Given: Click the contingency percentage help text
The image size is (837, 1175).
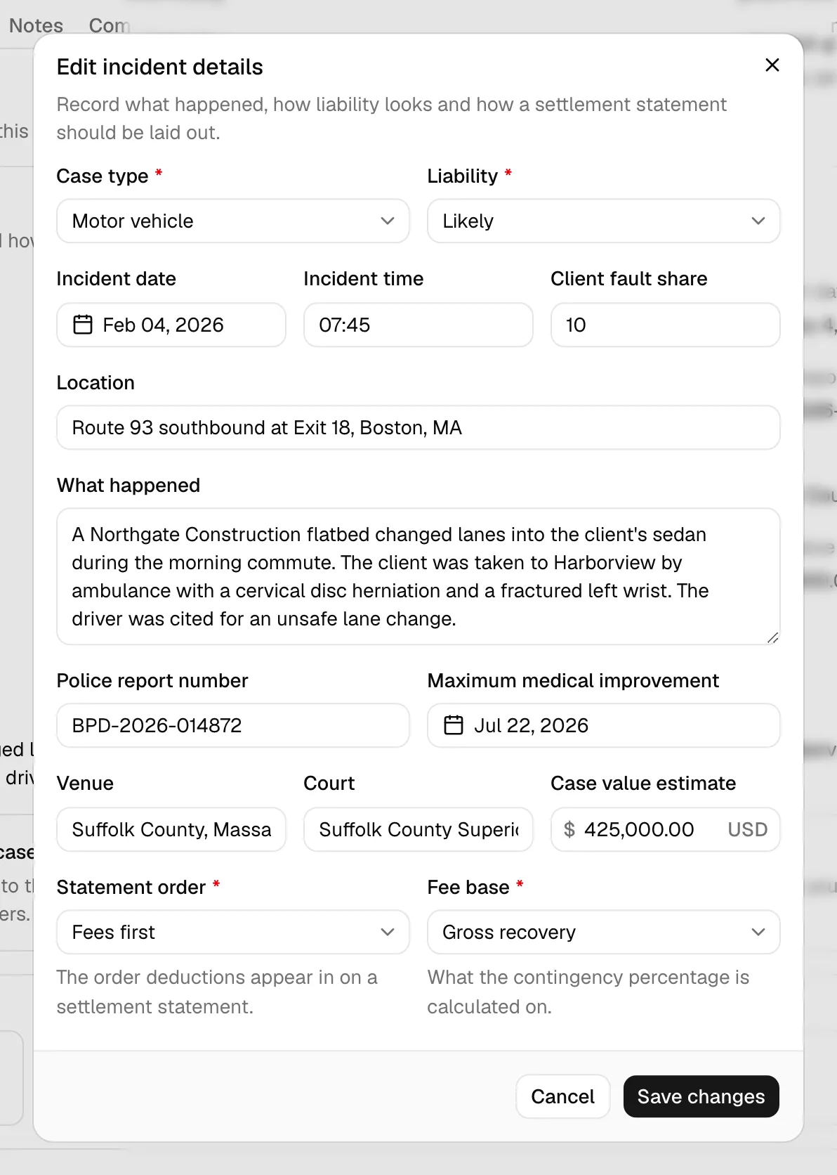Looking at the screenshot, I should 588,992.
